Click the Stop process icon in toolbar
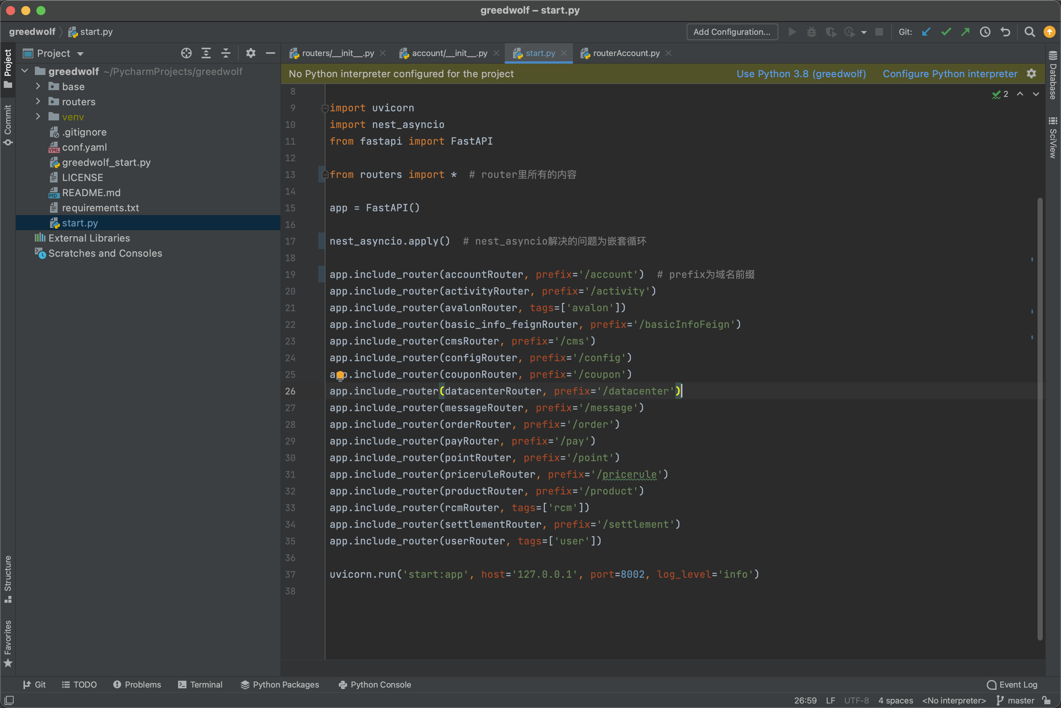This screenshot has height=708, width=1061. 879,31
